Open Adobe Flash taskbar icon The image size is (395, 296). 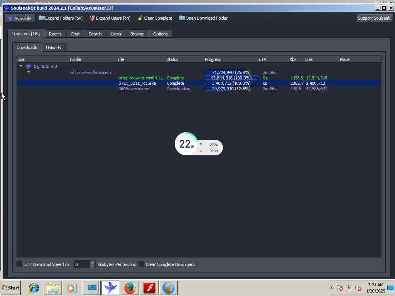pyautogui.click(x=149, y=288)
